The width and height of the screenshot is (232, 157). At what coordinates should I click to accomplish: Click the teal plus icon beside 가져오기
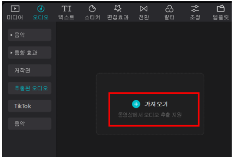coord(136,104)
